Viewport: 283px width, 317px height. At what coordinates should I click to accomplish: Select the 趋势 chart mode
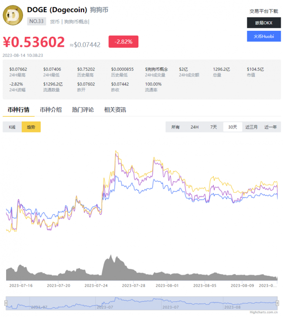pyautogui.click(x=31, y=127)
